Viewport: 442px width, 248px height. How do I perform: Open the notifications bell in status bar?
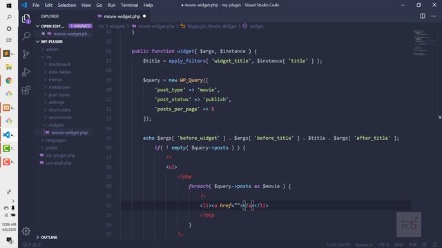tap(434, 245)
